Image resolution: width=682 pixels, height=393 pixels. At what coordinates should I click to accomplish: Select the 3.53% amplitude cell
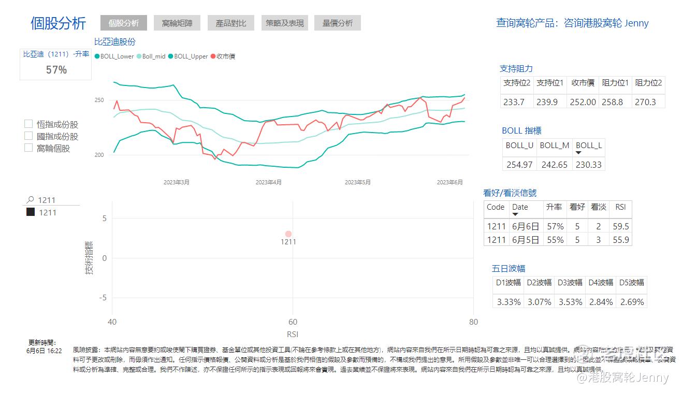pos(570,302)
